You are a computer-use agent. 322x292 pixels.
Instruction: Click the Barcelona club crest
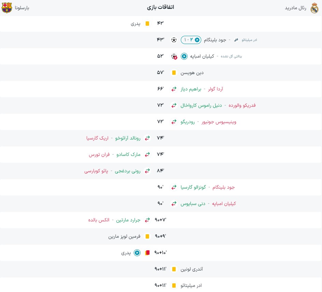tap(7, 8)
